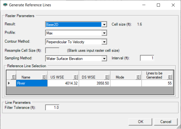Select the River name cell
The image size is (181, 129).
point(32,83)
